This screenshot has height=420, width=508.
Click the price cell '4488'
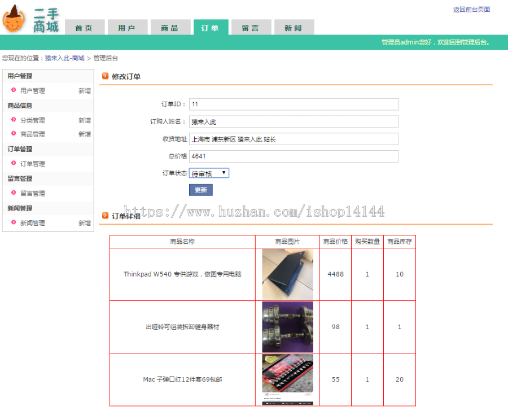pos(336,274)
